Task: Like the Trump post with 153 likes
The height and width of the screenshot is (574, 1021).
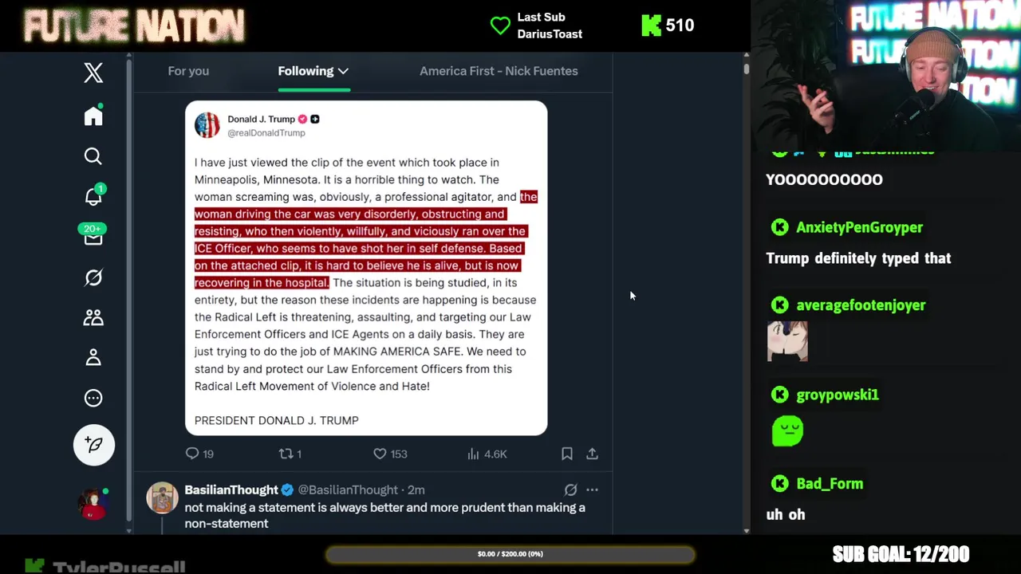Action: (390, 454)
